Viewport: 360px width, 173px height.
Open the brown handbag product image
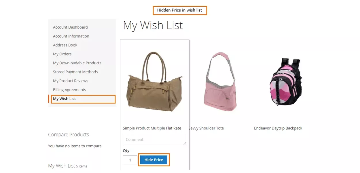[154, 82]
